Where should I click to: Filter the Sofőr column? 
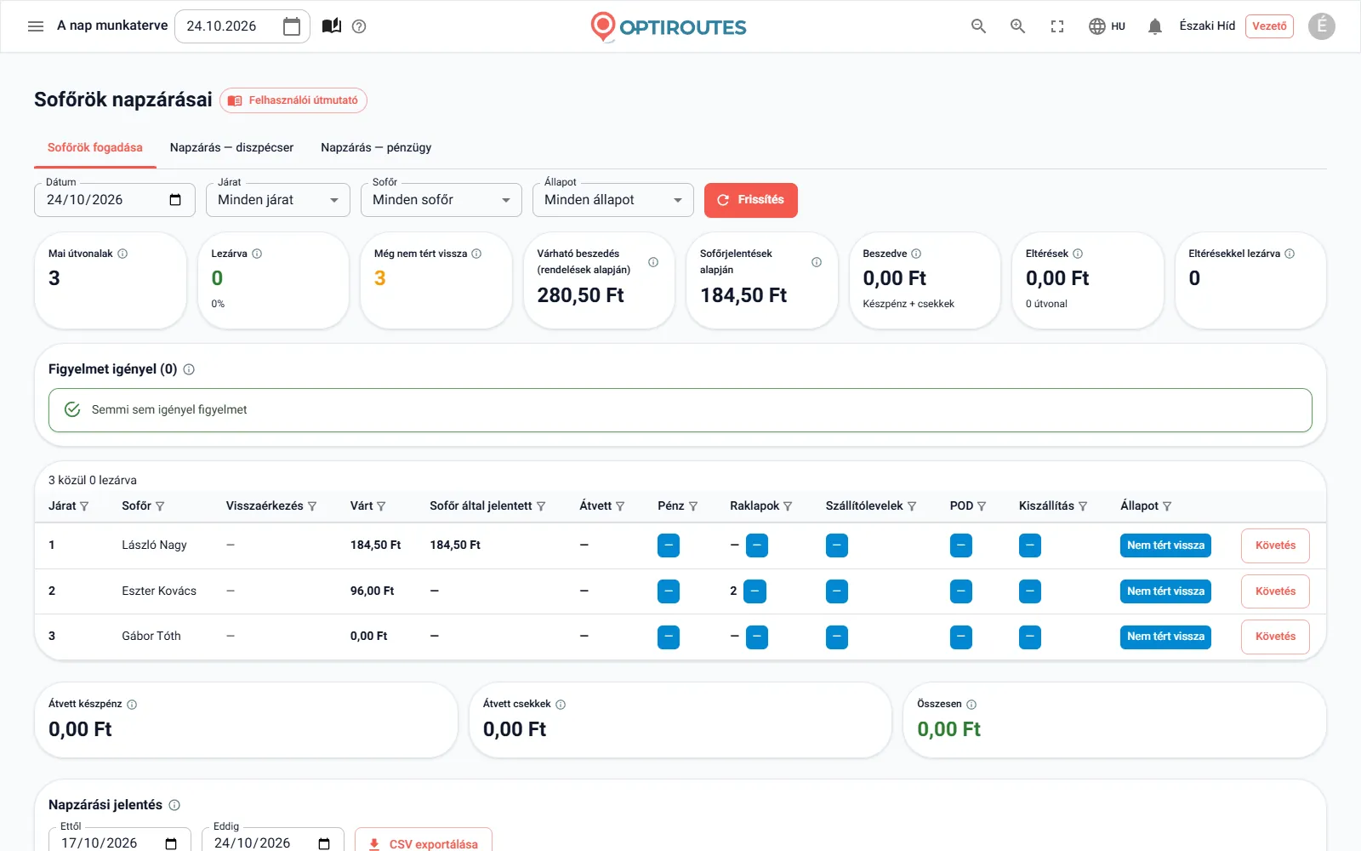160,506
